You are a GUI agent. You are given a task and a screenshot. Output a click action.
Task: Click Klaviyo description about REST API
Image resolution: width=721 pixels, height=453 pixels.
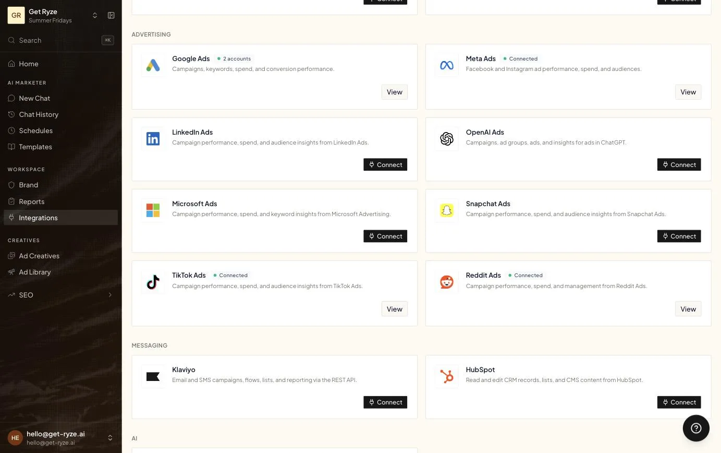point(264,380)
